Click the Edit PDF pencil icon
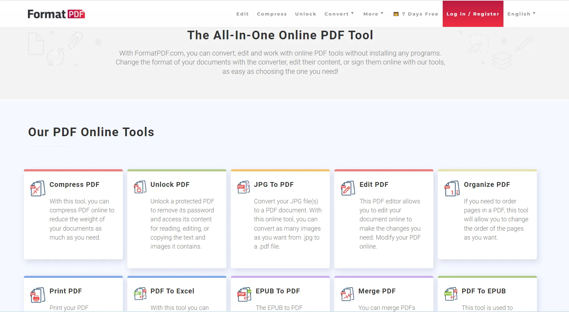The height and width of the screenshot is (312, 569). pos(347,188)
